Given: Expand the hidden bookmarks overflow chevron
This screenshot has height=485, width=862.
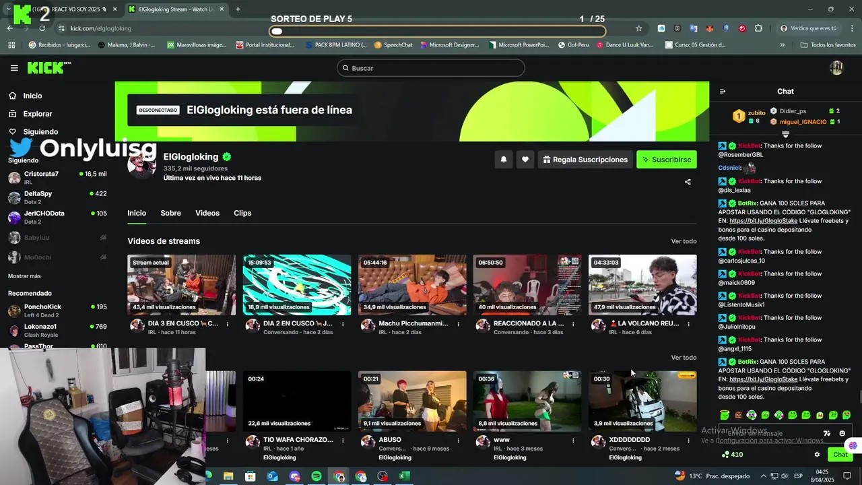Looking at the screenshot, I should click(x=782, y=45).
